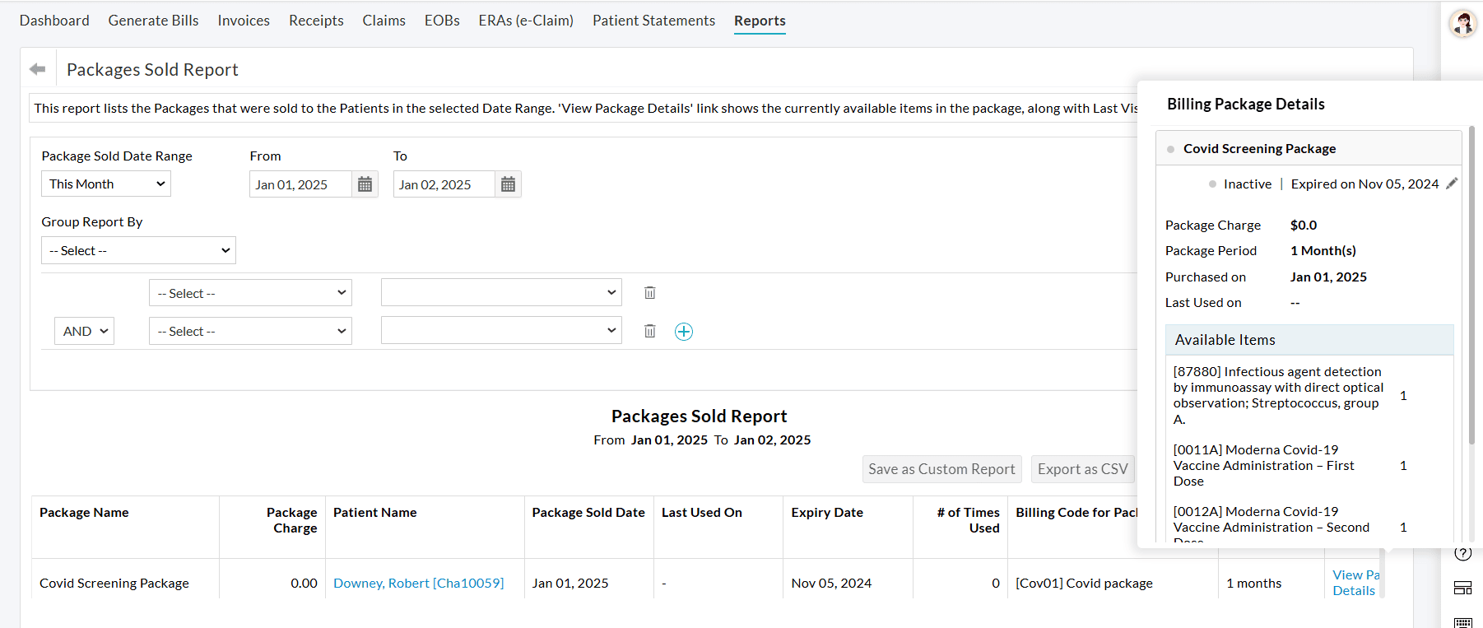Viewport: 1483px width, 628px height.
Task: Open the From date calendar picker
Action: tap(365, 184)
